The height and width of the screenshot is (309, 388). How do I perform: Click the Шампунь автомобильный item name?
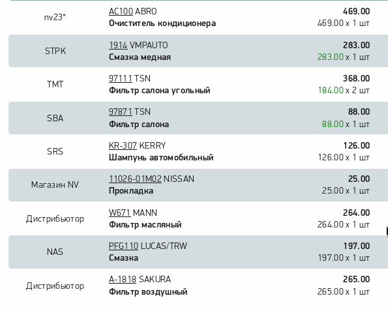point(161,158)
